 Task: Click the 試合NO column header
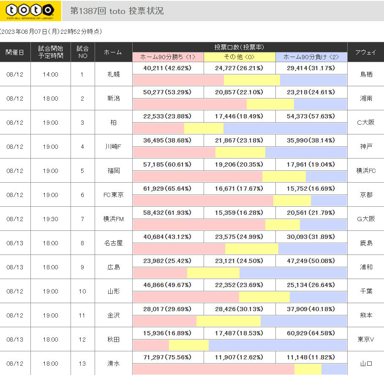pos(83,52)
